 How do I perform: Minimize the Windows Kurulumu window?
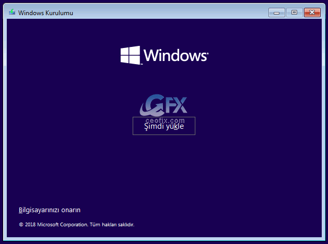(276, 13)
